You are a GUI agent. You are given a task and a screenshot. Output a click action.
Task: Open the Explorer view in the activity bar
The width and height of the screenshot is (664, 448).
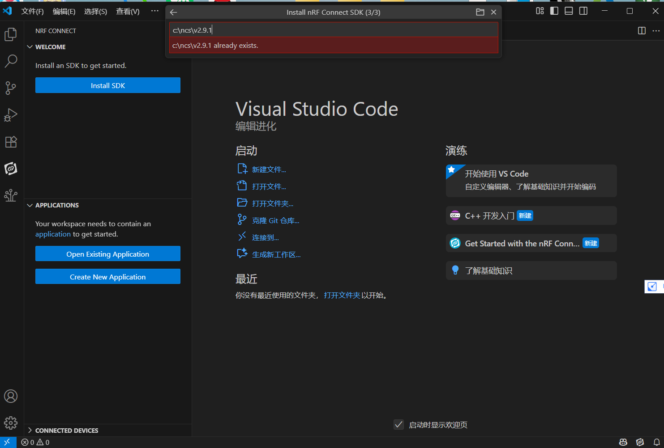click(x=11, y=34)
